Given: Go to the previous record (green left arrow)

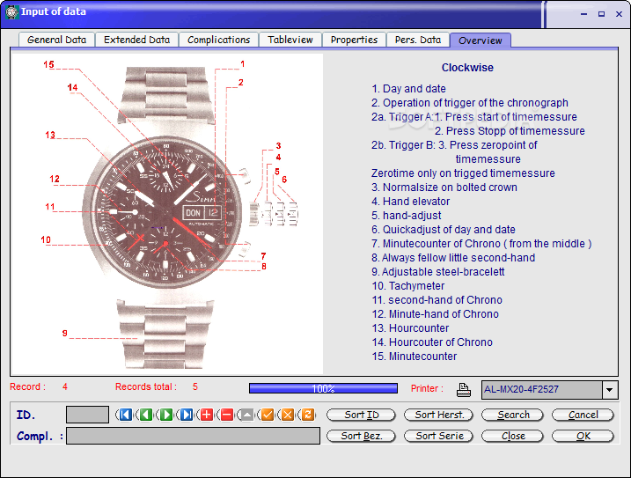Looking at the screenshot, I should (145, 415).
